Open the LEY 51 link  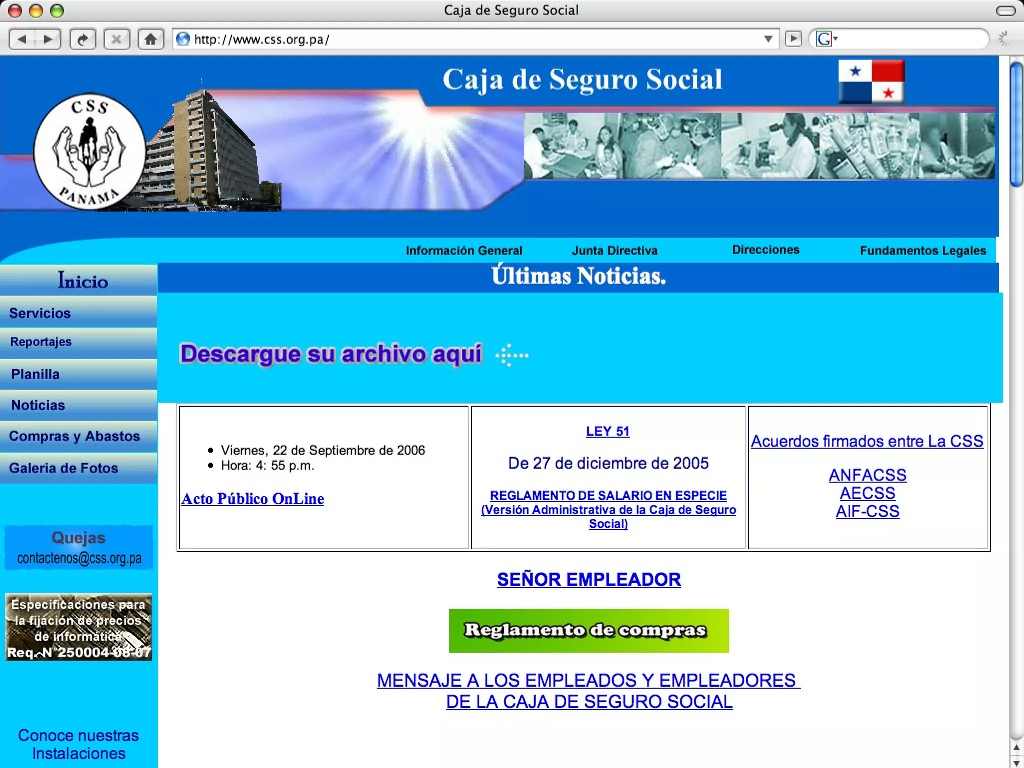click(x=607, y=431)
